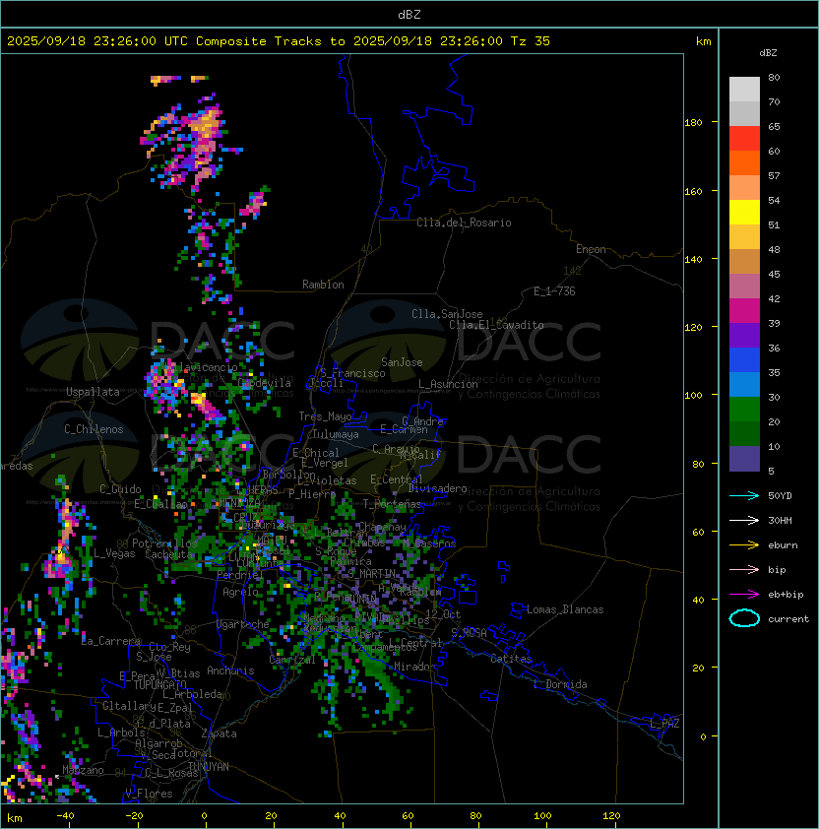Click the Encon map label
The image size is (819, 829).
[x=591, y=249]
